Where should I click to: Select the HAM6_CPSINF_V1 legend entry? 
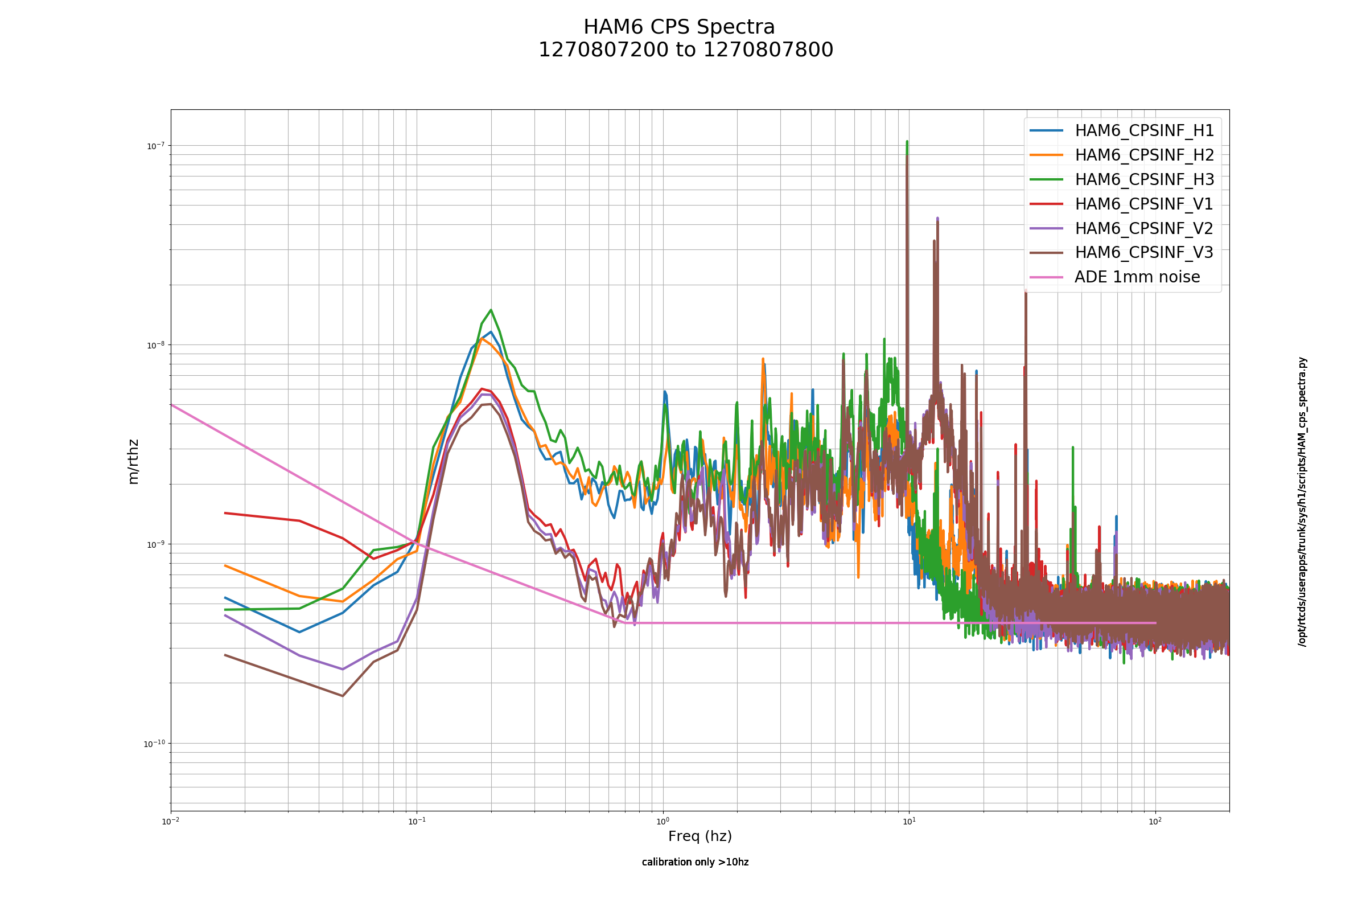(1143, 204)
